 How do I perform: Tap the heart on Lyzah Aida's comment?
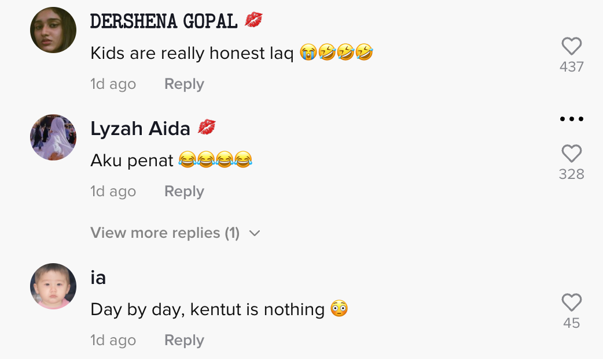click(571, 154)
